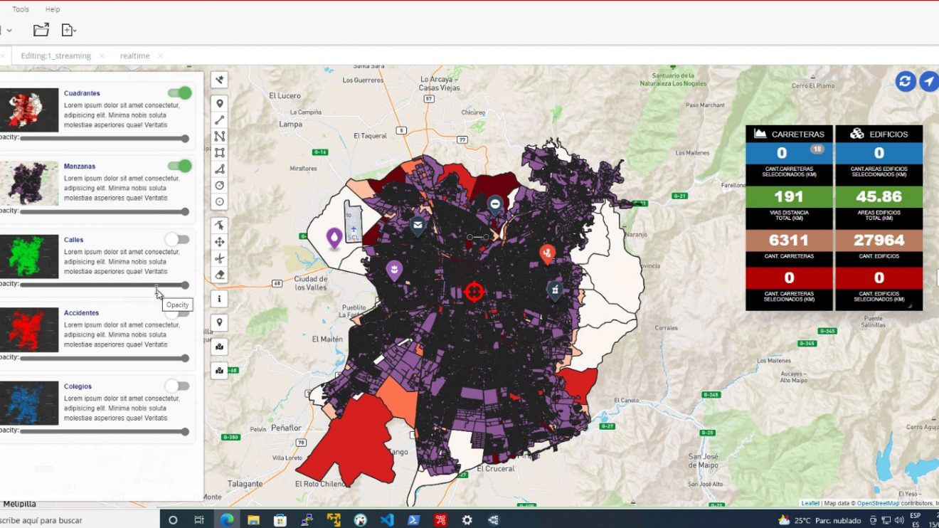Activate the move layers tool

coord(220,242)
